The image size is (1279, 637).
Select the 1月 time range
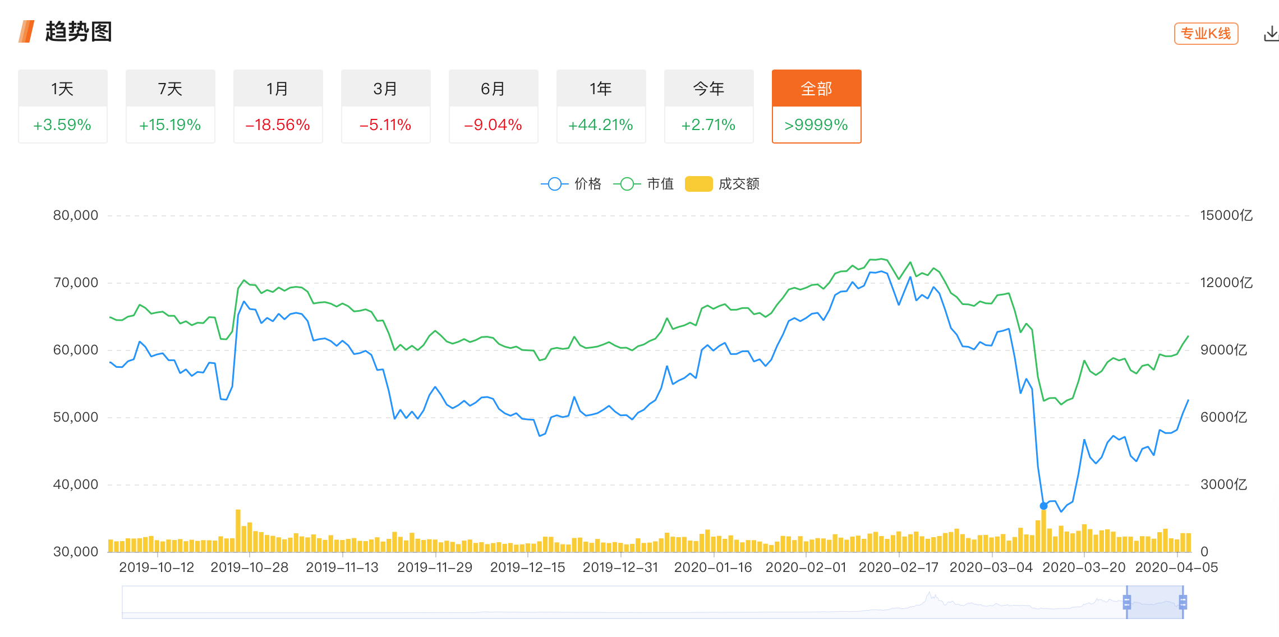coord(278,107)
